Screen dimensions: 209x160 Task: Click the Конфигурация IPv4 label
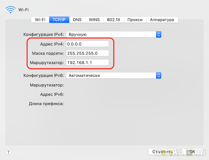[43, 35]
